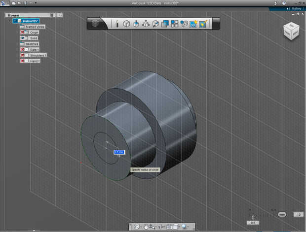
Task: Collapse the instruct05 root node
Action: (x=10, y=21)
